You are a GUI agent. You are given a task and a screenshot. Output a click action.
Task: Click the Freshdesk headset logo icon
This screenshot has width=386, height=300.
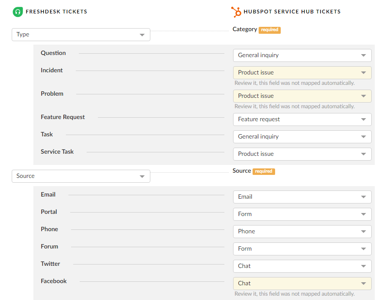18,12
